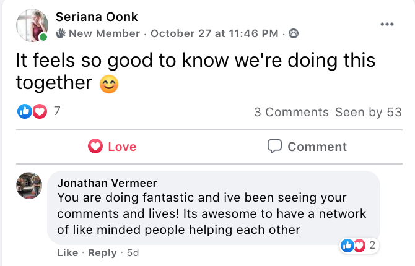Image resolution: width=415 pixels, height=266 pixels.
Task: View the comment's reaction count of 2
Action: pyautogui.click(x=372, y=246)
